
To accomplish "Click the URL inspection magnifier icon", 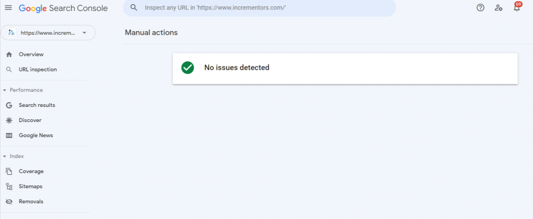I will point(9,70).
